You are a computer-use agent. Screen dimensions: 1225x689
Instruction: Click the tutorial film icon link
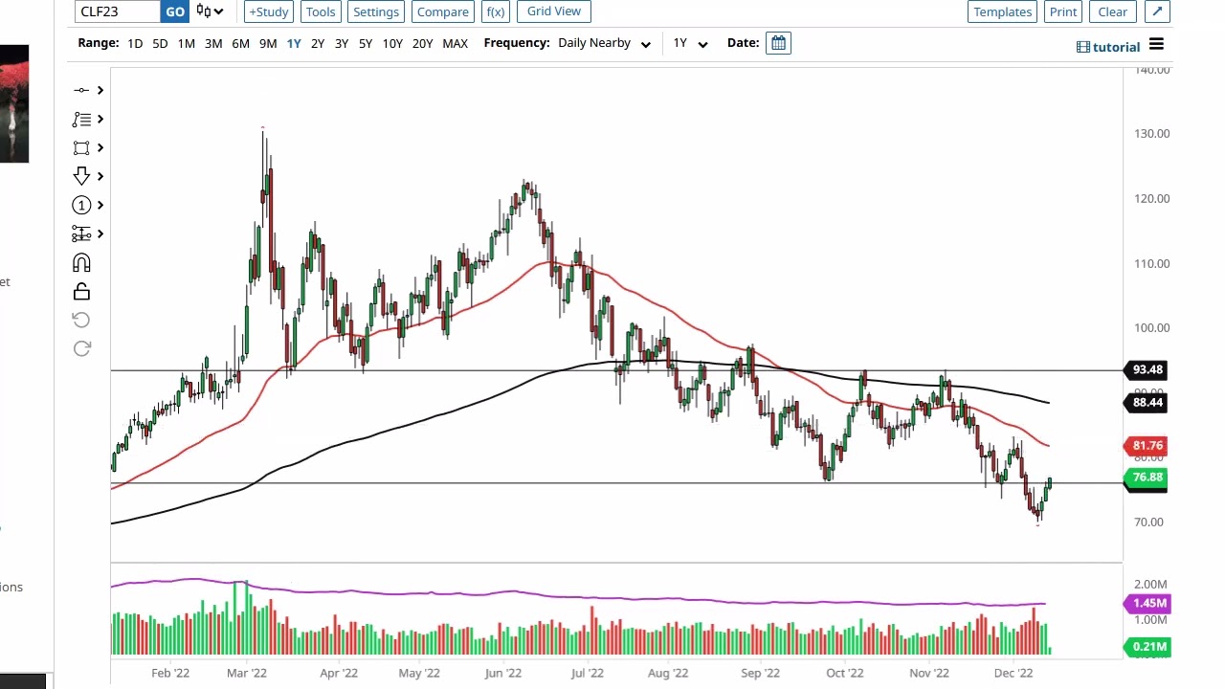pos(1108,47)
